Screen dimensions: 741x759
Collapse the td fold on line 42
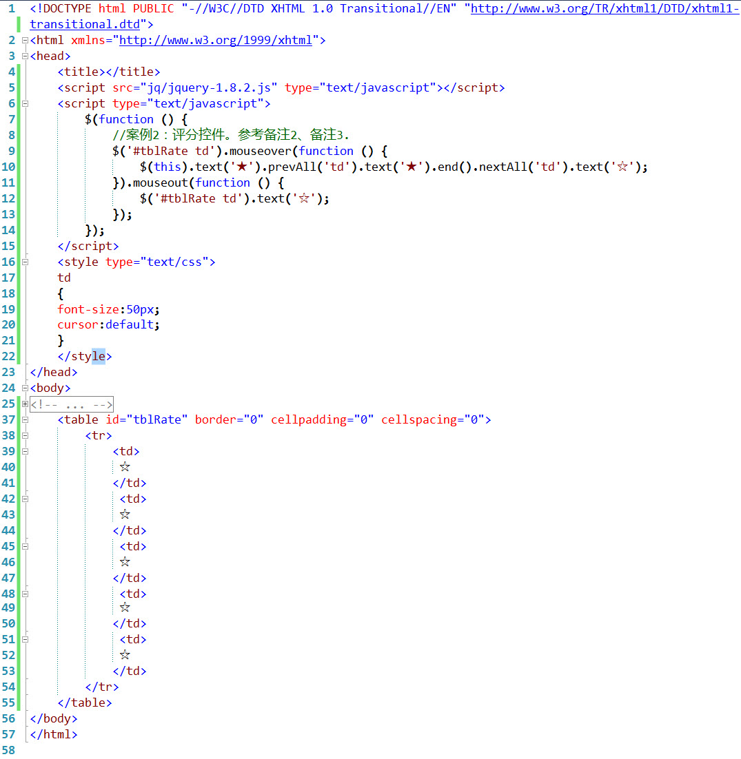pos(25,499)
